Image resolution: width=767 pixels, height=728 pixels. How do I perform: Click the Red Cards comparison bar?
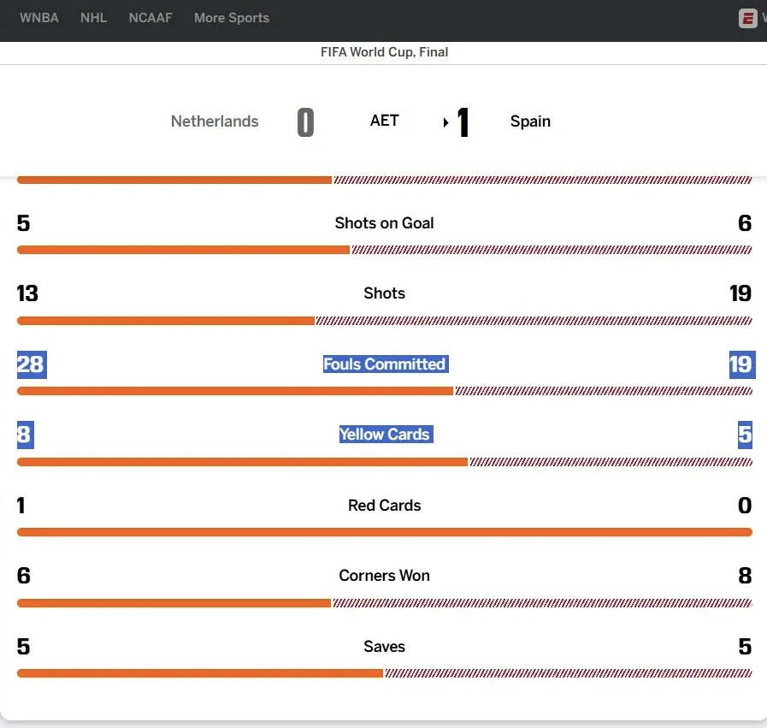pyautogui.click(x=385, y=532)
